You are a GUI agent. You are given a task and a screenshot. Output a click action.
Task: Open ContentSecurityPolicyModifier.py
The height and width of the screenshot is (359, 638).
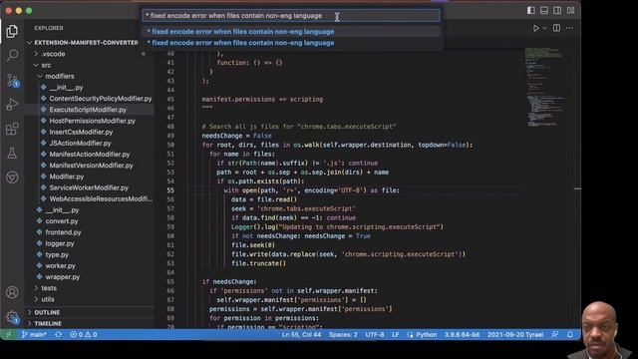pos(100,99)
